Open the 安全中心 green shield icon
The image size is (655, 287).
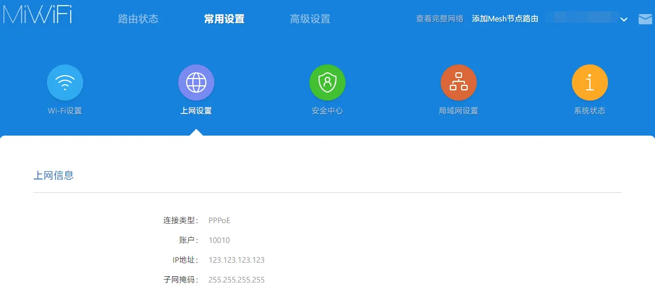pos(327,82)
